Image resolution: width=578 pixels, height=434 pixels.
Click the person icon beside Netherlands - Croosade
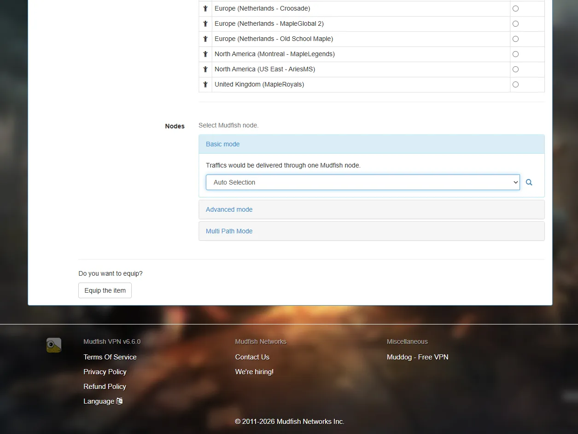205,8
